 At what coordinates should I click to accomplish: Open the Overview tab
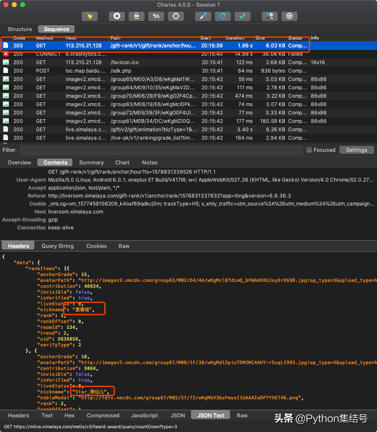(19, 162)
